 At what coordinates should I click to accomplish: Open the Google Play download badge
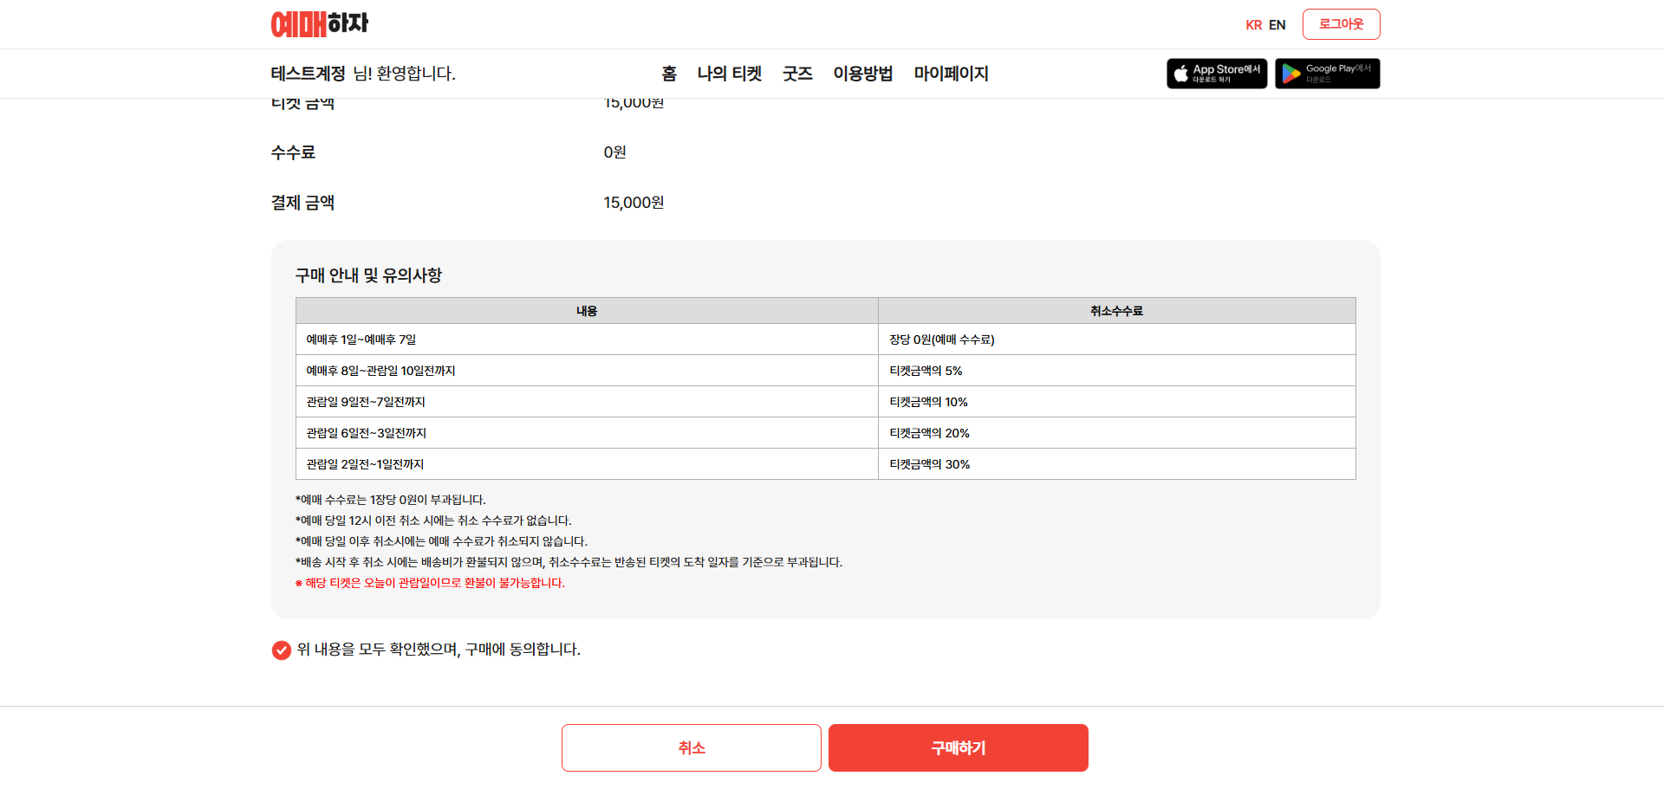[1327, 74]
